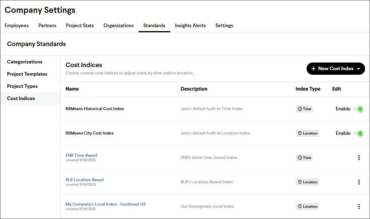Expand the New Cost Index dropdown arrow
Viewport: 370px width, 219px height.
coord(359,69)
